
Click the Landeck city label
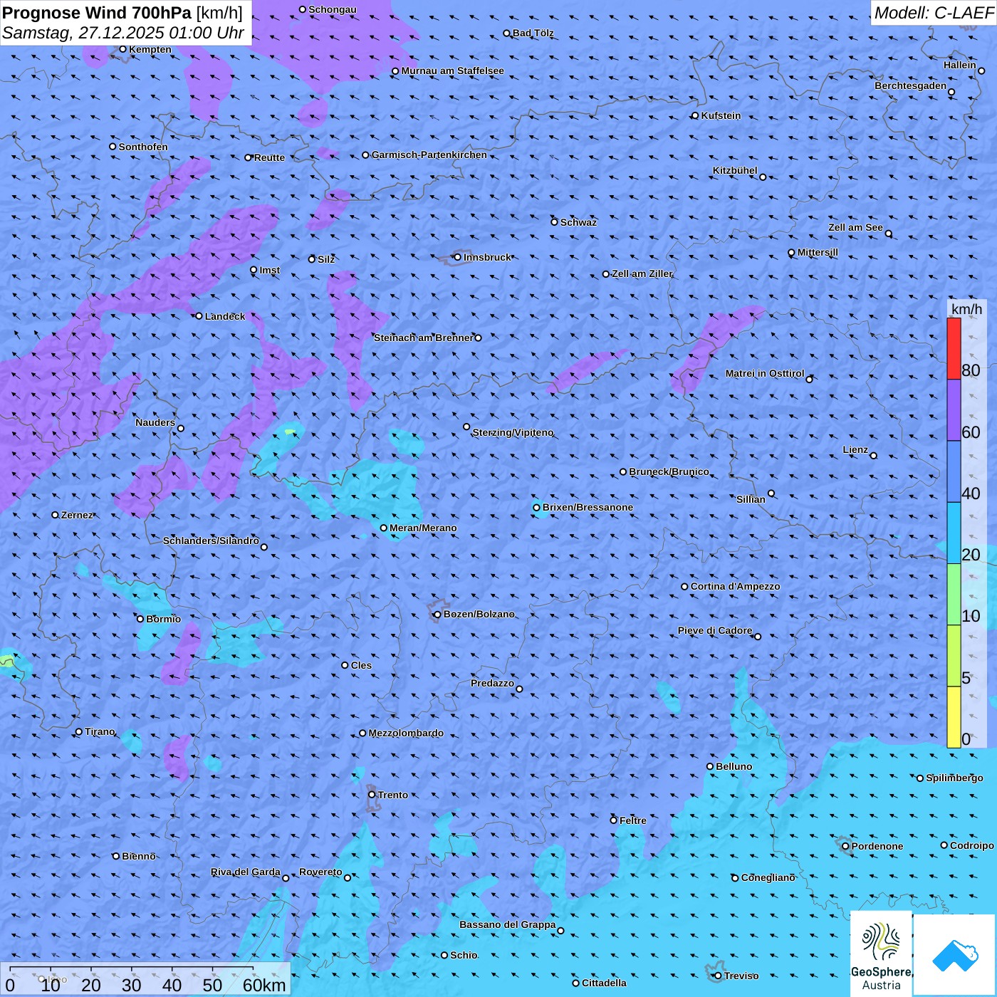click(x=225, y=316)
